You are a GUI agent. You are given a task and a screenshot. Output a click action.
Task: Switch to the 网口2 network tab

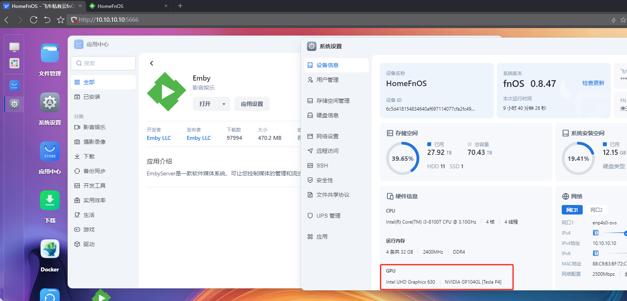[x=596, y=210]
